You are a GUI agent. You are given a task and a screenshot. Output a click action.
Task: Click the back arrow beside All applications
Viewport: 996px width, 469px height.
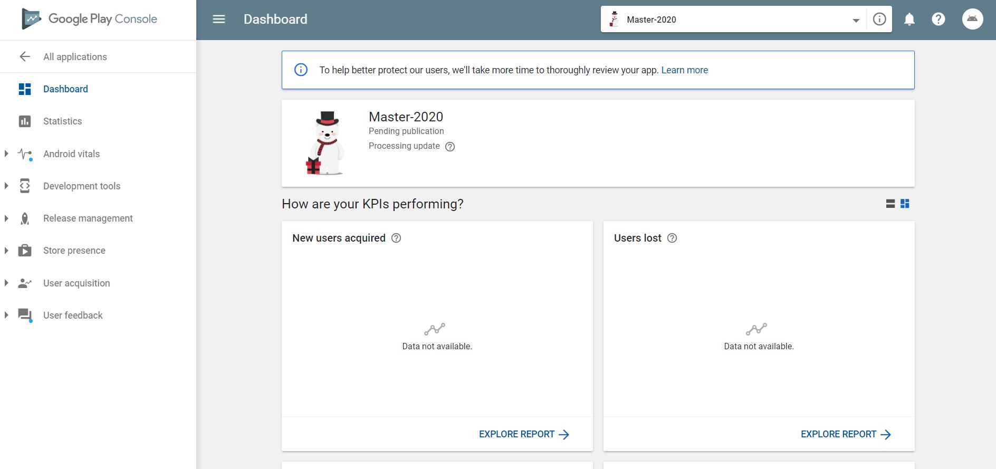25,56
